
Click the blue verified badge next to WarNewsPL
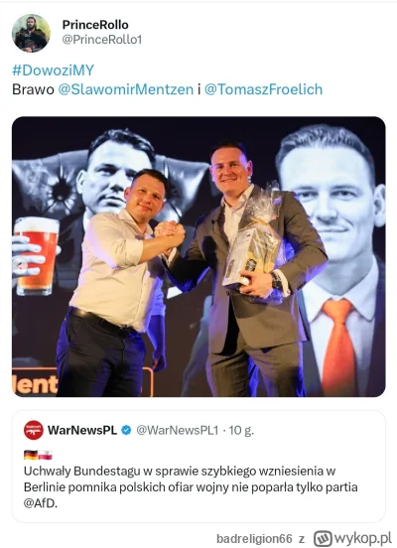[126, 430]
